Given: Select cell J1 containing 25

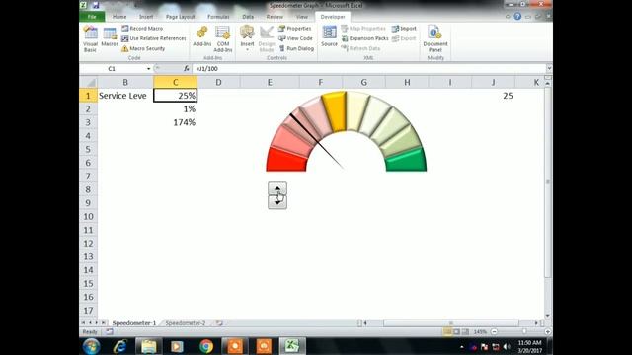Looking at the screenshot, I should [494, 96].
